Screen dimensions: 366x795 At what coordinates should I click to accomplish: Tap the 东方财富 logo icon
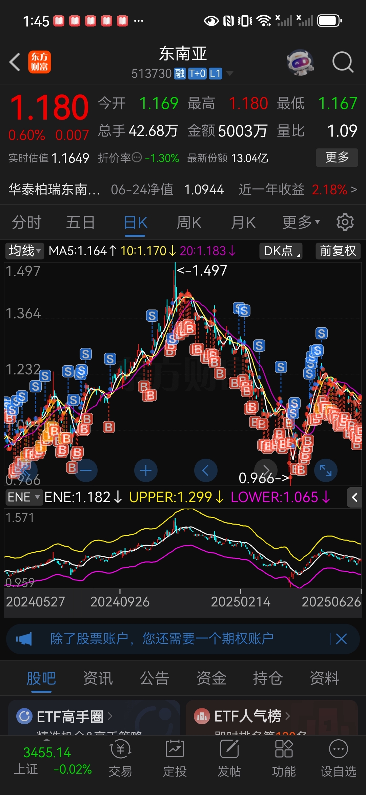point(40,62)
